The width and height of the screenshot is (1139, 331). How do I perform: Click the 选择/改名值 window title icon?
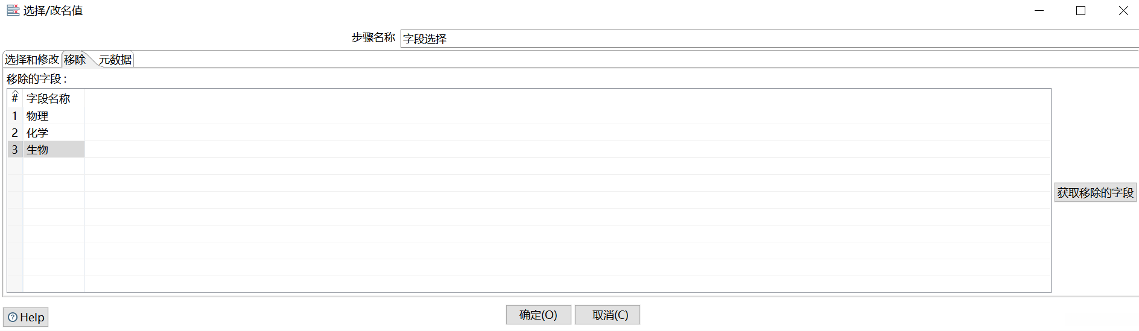pyautogui.click(x=13, y=10)
